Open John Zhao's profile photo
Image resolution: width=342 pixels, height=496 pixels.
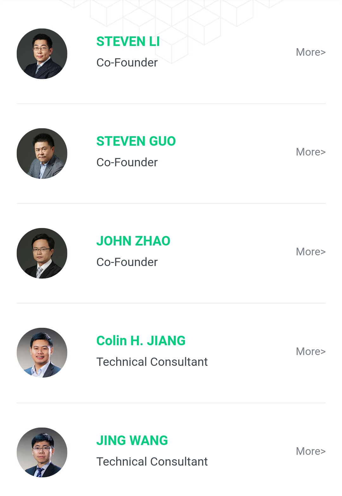(42, 253)
